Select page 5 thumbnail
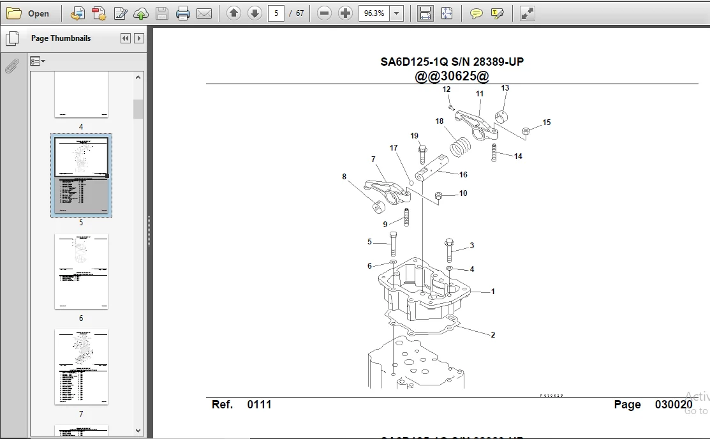The image size is (710, 439). tap(81, 175)
